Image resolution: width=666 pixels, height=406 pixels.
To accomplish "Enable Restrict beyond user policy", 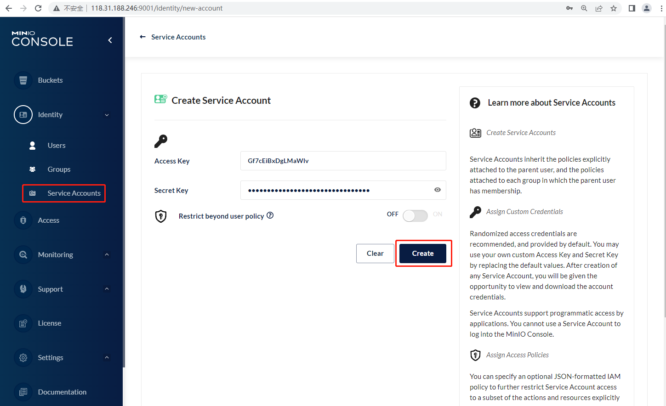I will point(415,215).
